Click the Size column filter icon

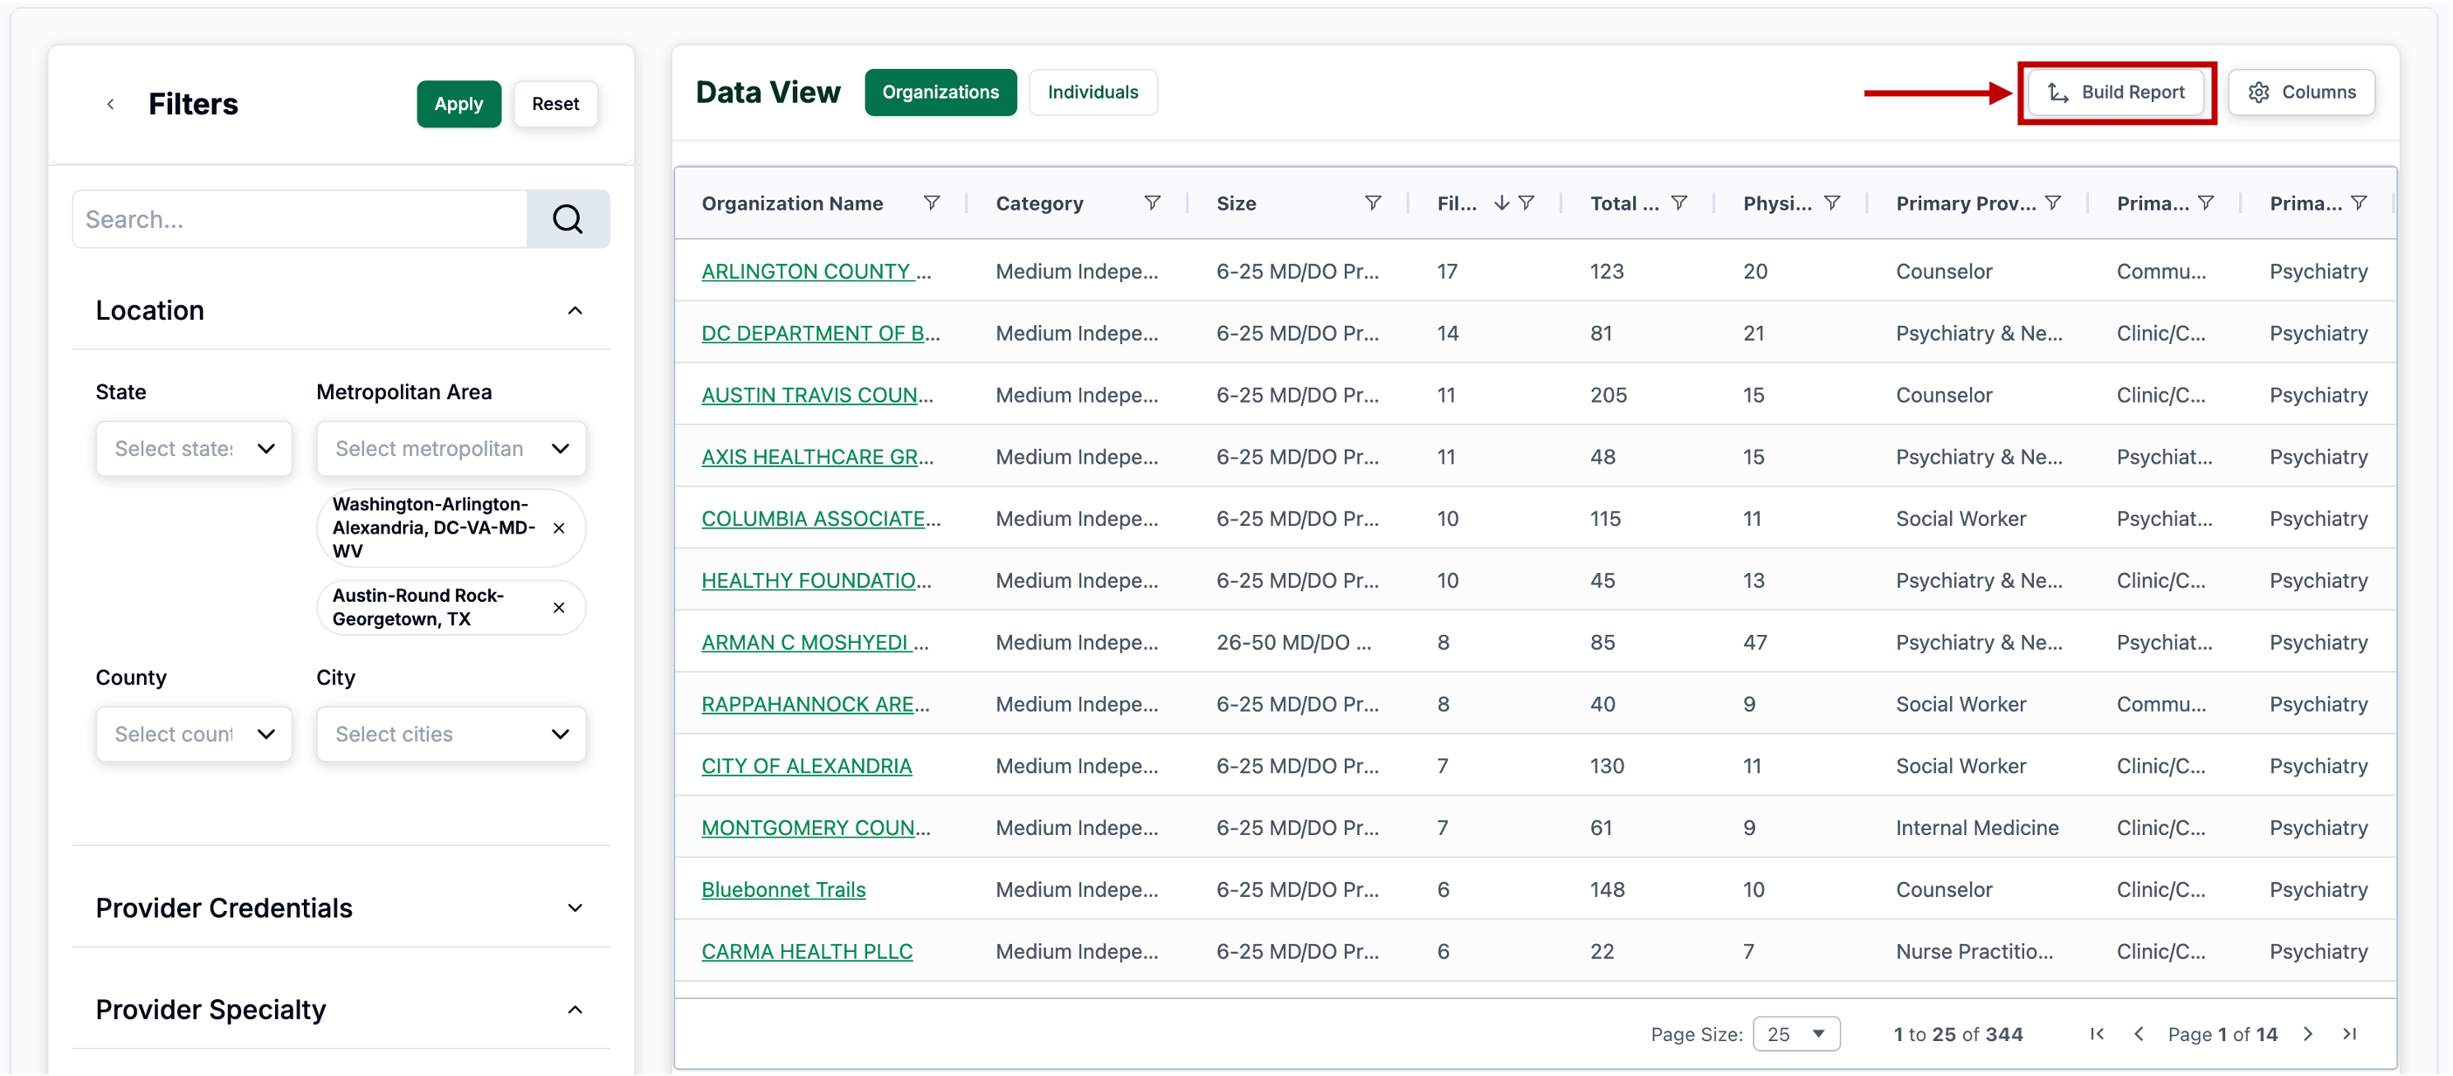pyautogui.click(x=1372, y=203)
